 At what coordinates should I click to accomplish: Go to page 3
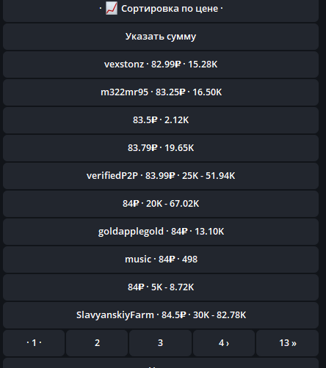160,343
